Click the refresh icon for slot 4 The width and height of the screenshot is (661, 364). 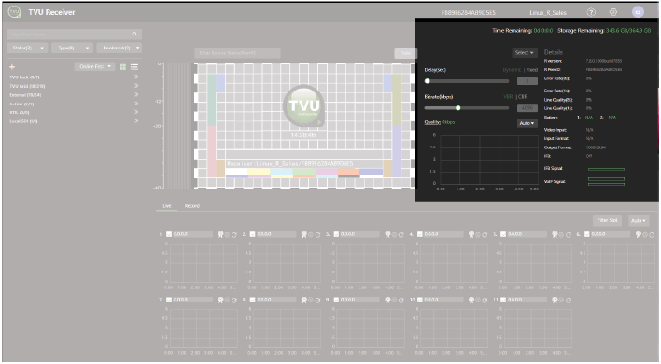pyautogui.click(x=485, y=234)
